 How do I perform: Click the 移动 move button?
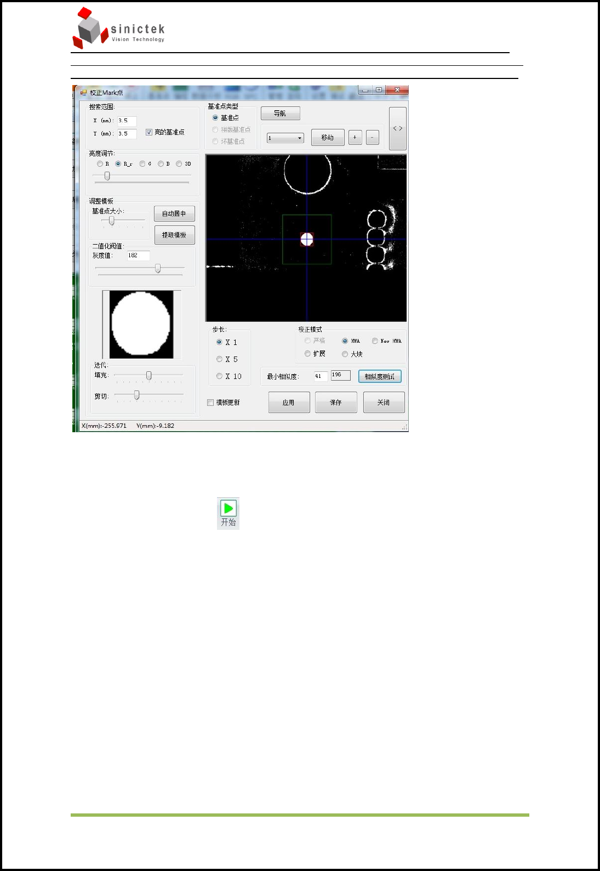click(328, 138)
